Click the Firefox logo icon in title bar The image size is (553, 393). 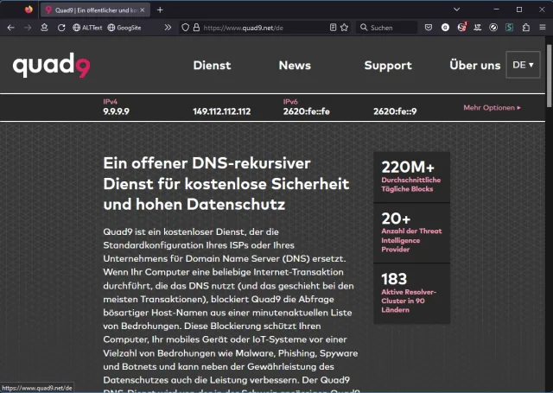pyautogui.click(x=29, y=10)
